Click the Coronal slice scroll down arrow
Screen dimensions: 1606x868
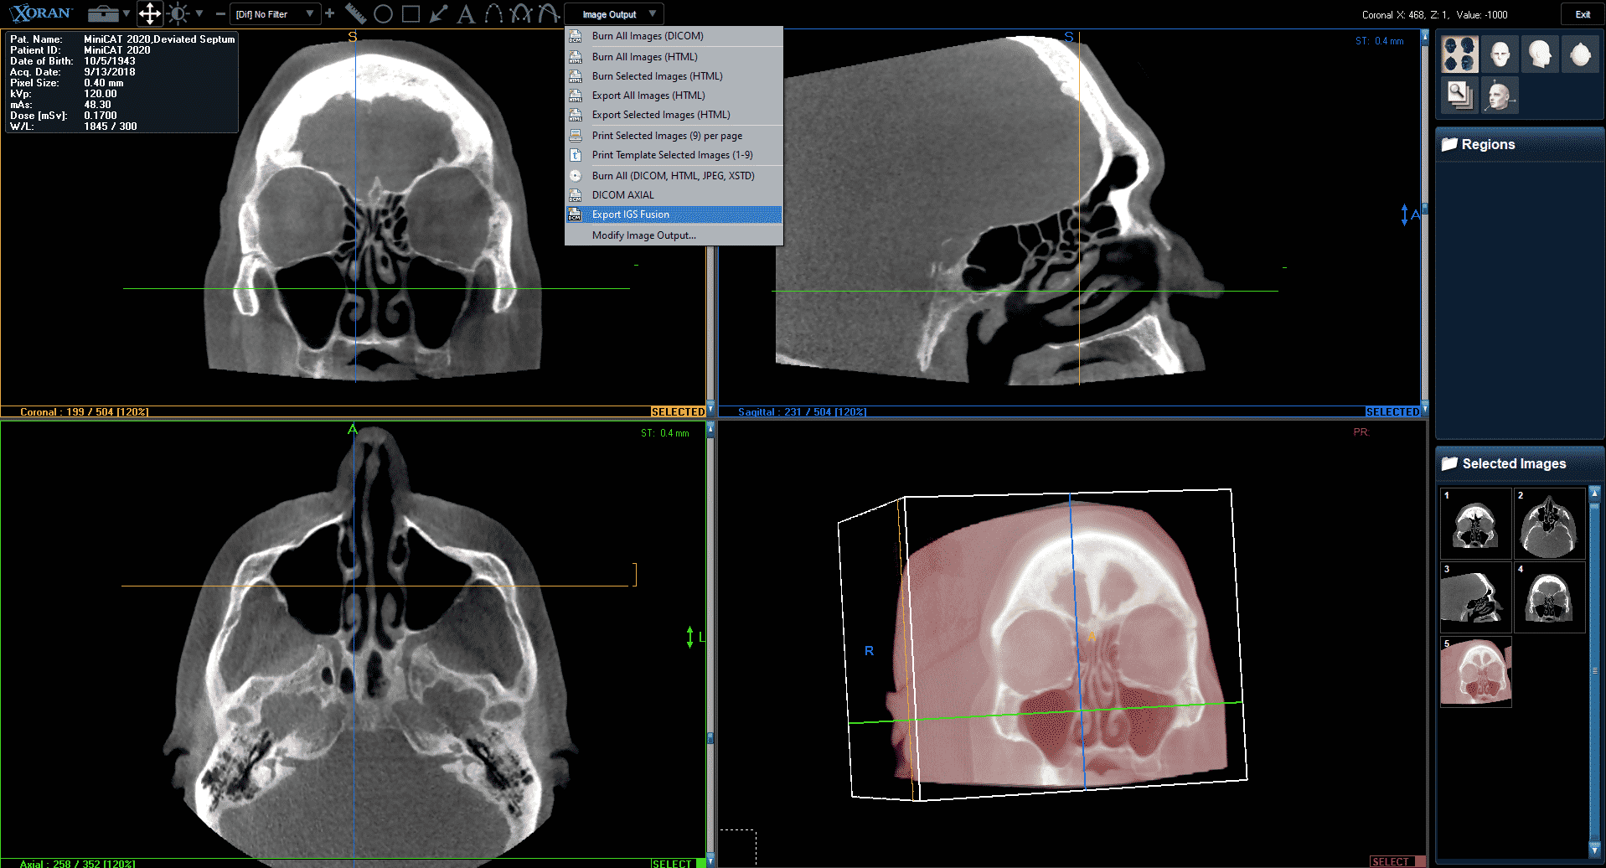point(710,410)
